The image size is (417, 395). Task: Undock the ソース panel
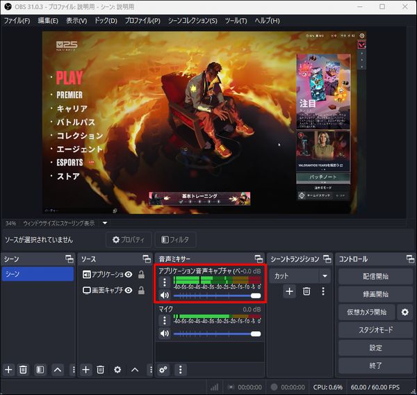point(147,259)
